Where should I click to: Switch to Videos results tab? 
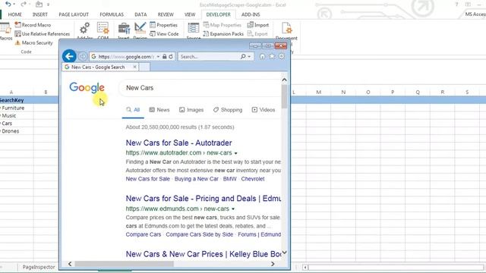coord(264,110)
